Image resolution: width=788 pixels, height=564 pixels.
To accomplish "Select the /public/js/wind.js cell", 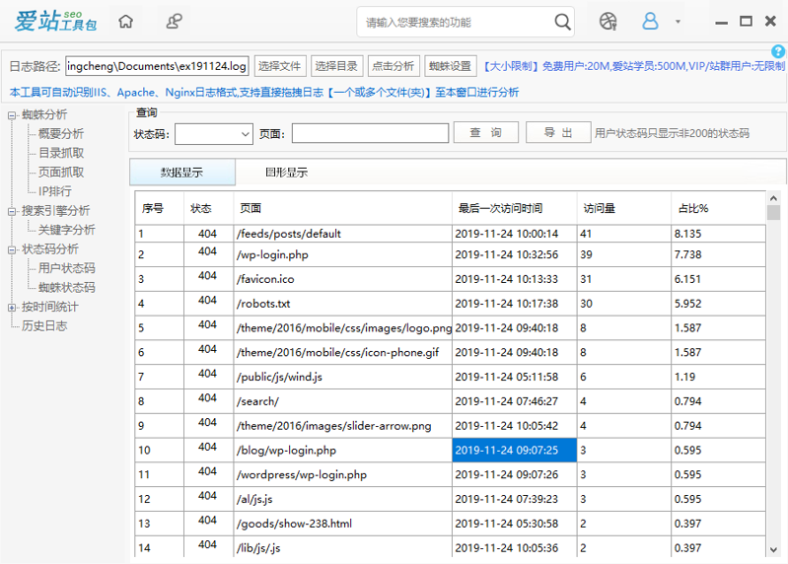I will (x=343, y=378).
